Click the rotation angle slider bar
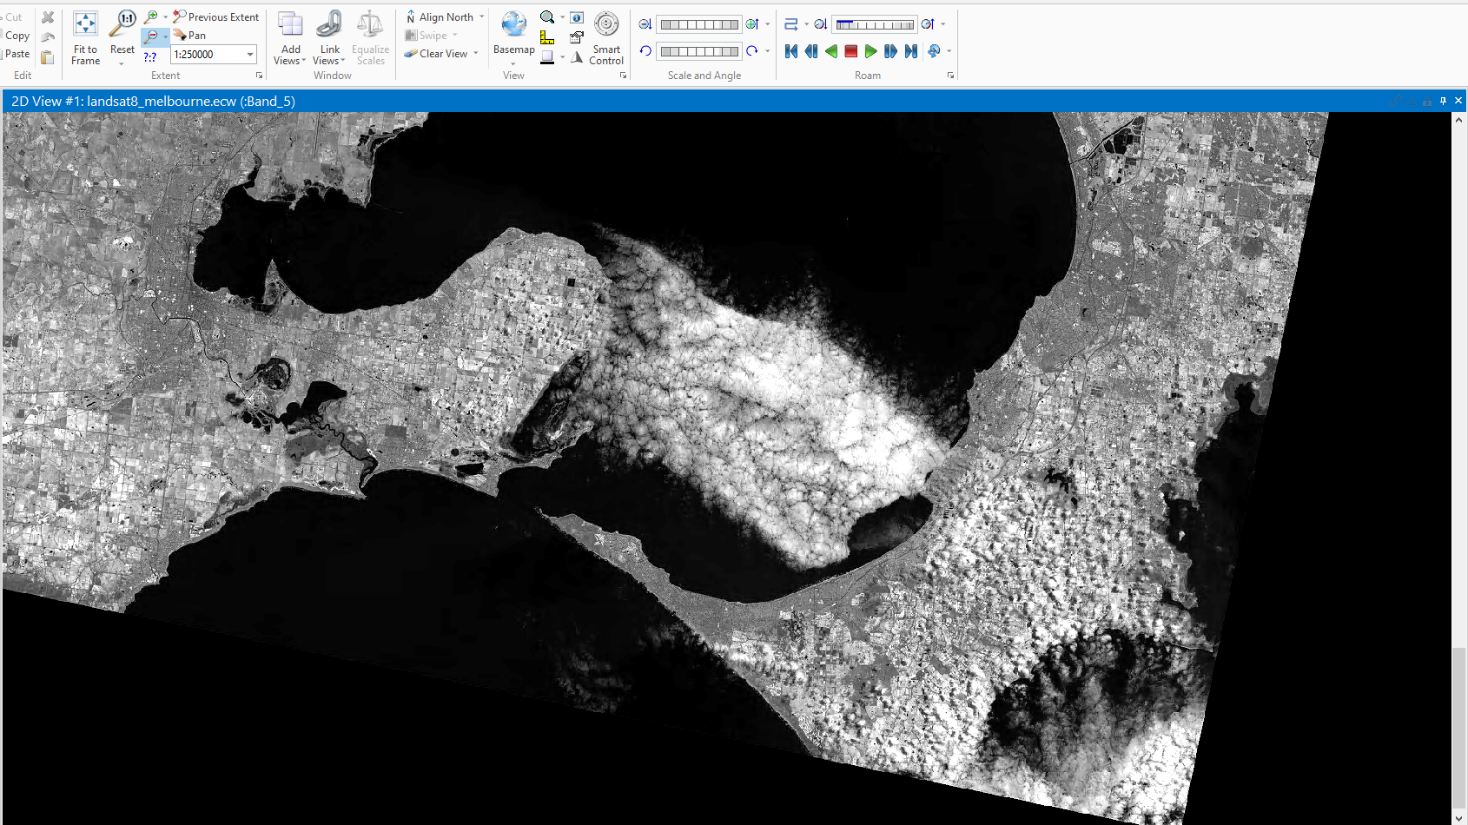 (699, 51)
